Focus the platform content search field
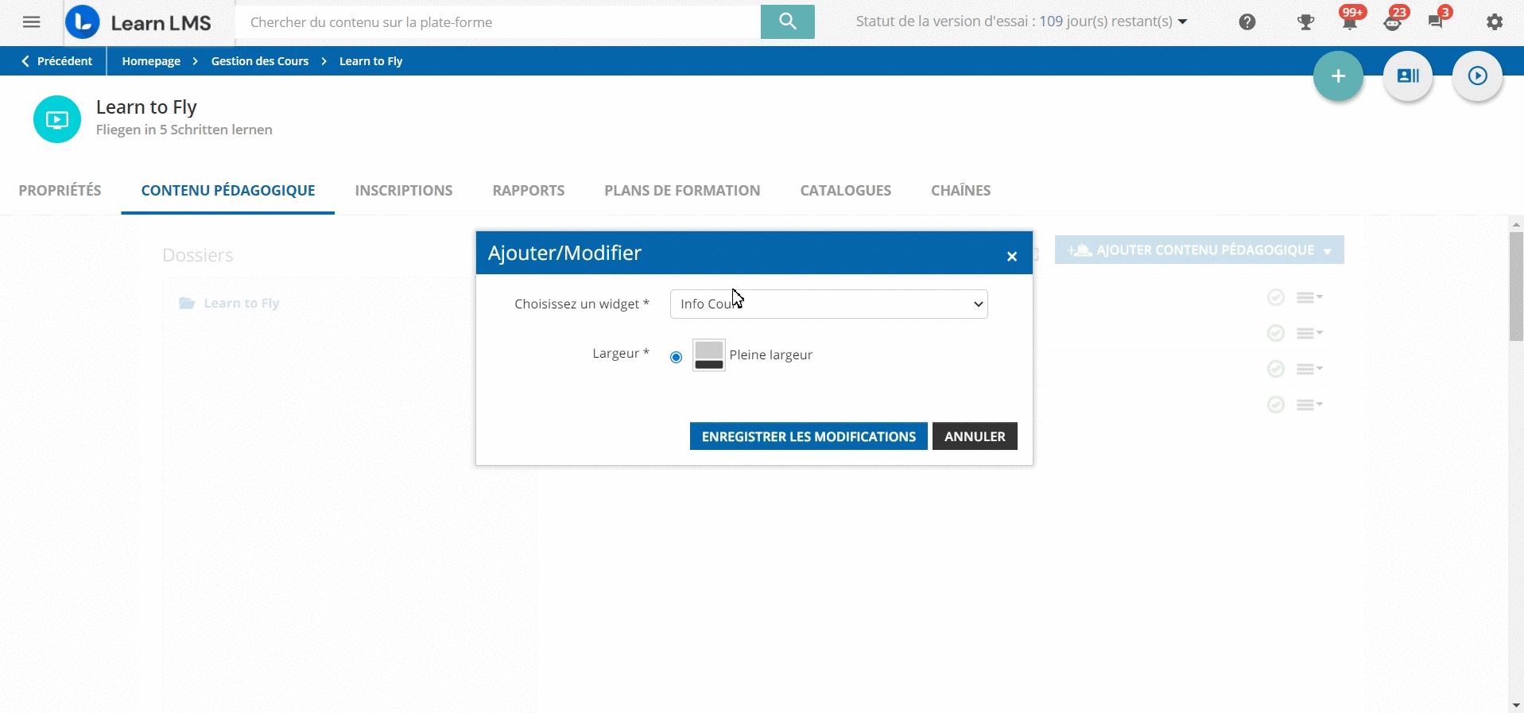The width and height of the screenshot is (1524, 713). click(498, 22)
